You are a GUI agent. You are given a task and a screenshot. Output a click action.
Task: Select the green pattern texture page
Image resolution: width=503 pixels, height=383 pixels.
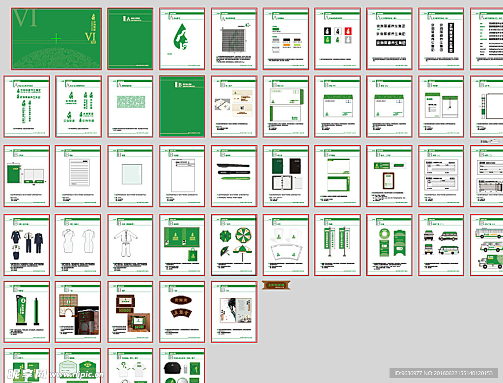tap(130, 107)
